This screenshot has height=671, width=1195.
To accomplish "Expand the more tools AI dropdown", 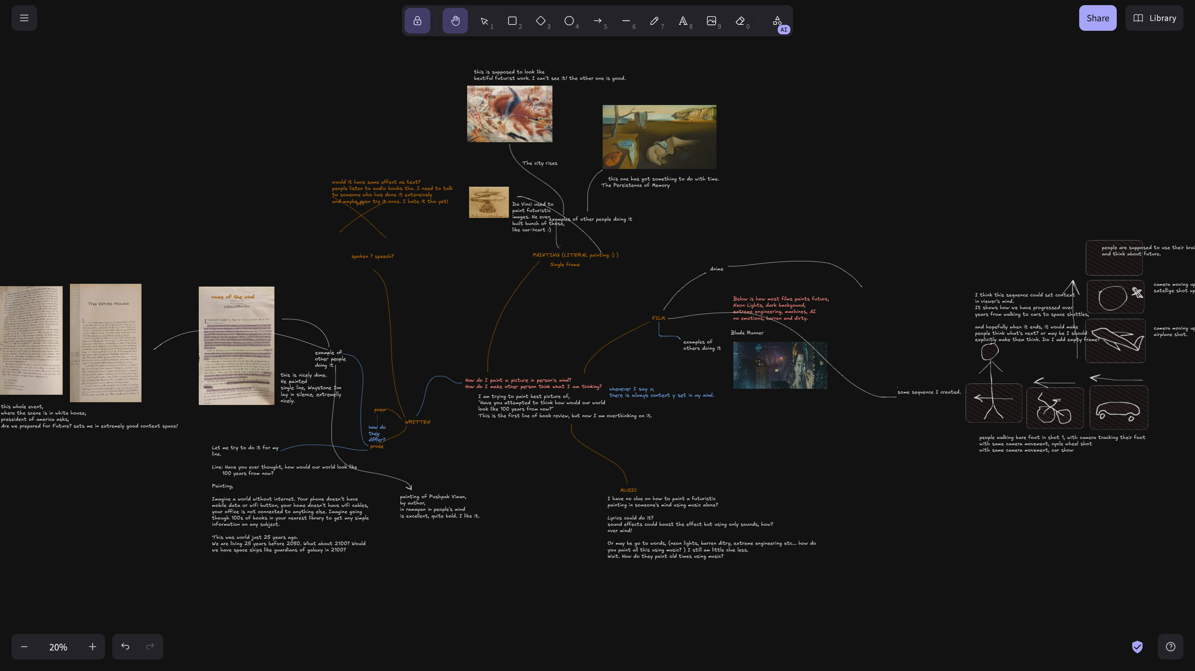I will [777, 21].
